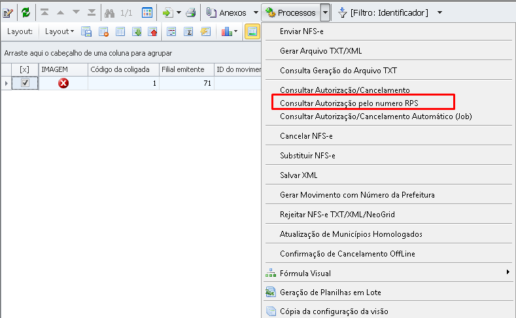Open search with the binoculars icon
This screenshot has height=318, width=516.
tap(109, 13)
